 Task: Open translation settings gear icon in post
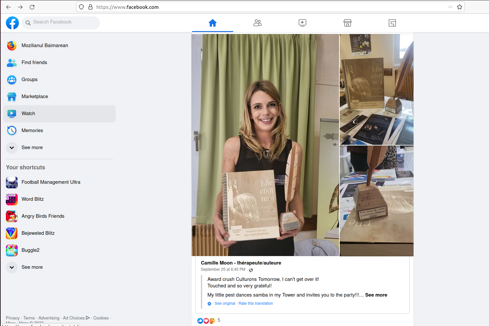pyautogui.click(x=209, y=304)
